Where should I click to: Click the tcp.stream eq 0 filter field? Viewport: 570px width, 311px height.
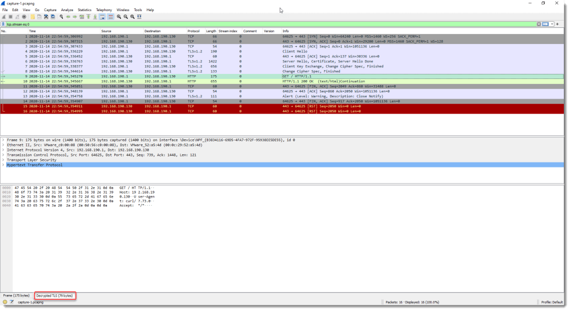pos(223,24)
